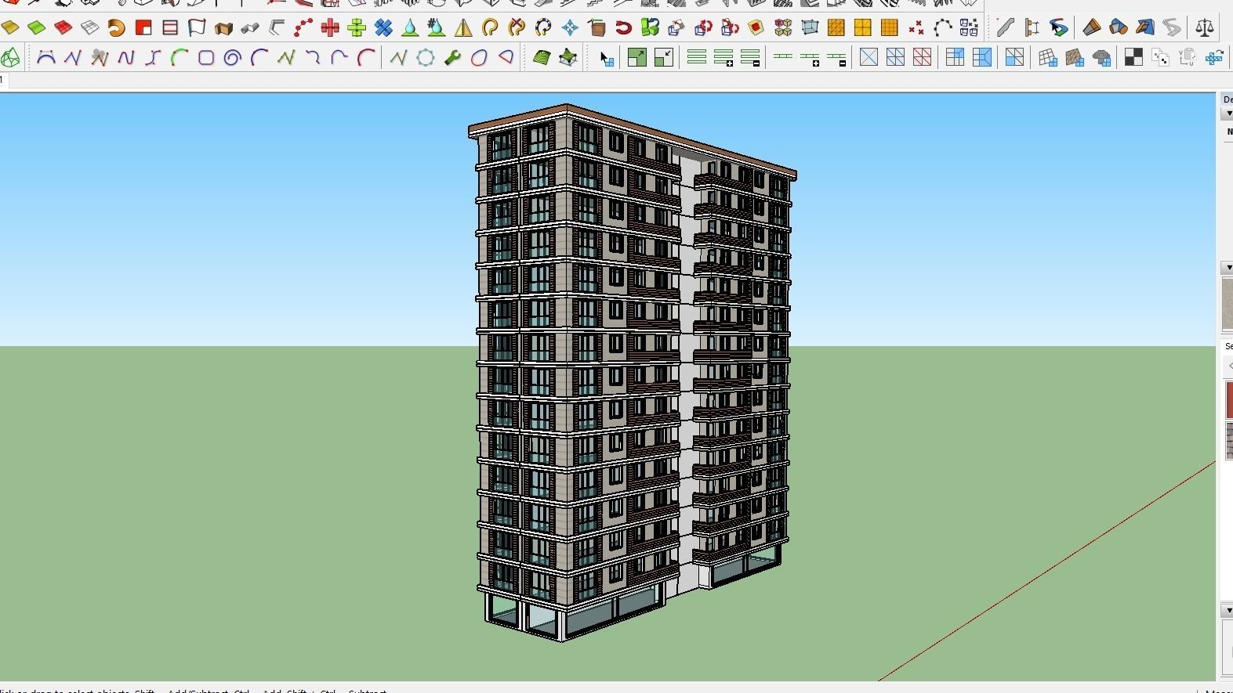Click the green shrink selection arrow icon
The width and height of the screenshot is (1233, 693).
point(664,57)
